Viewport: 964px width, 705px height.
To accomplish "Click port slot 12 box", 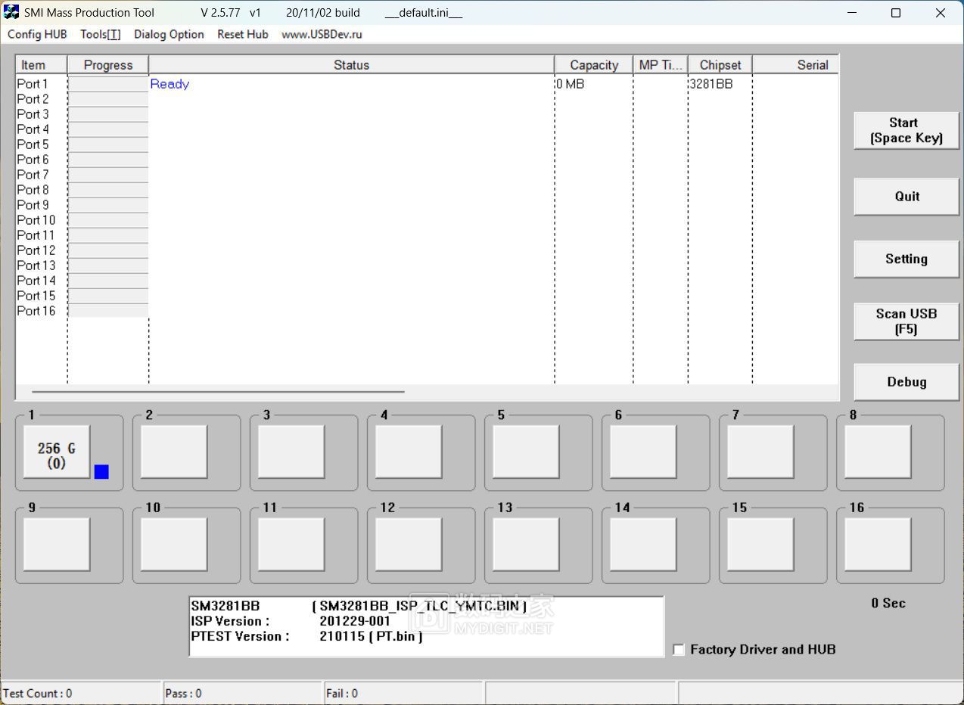I will tap(409, 544).
